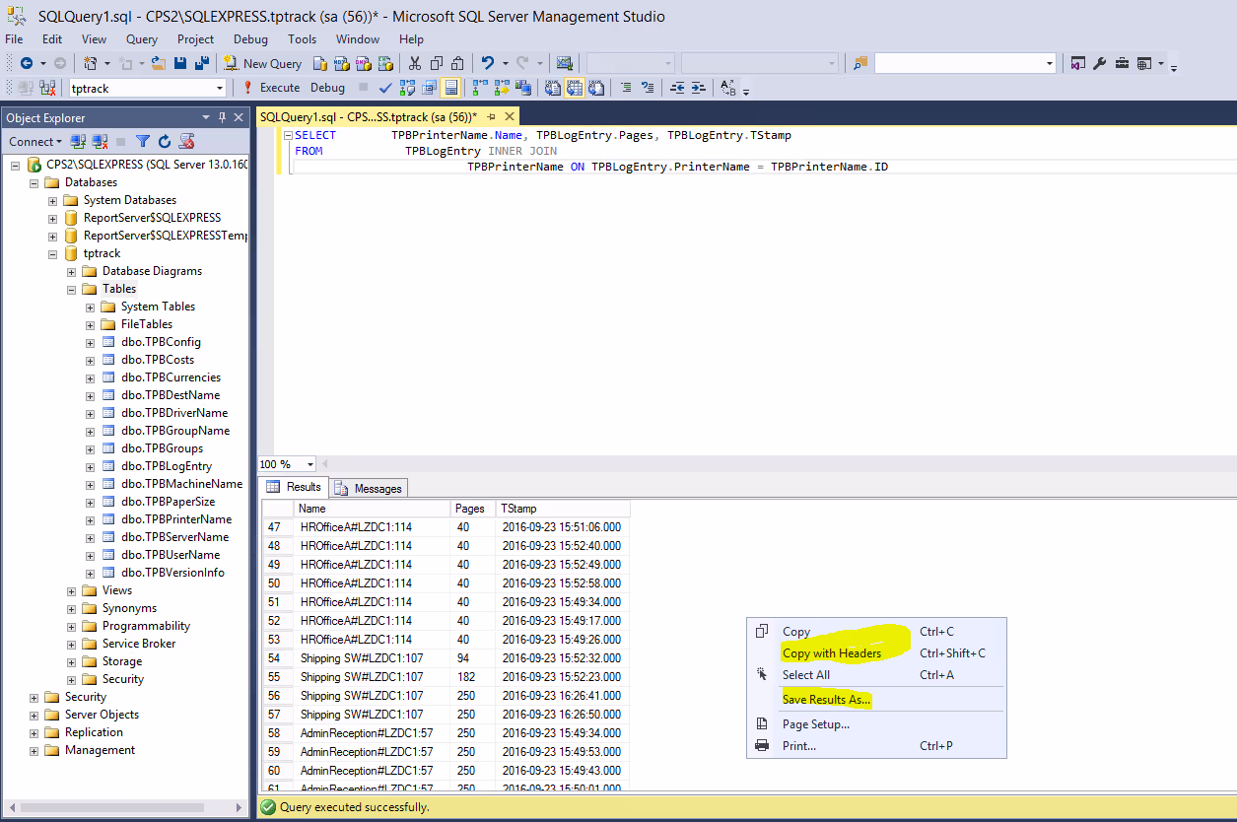Select Results to File mode
1237x822 pixels.
coord(596,88)
